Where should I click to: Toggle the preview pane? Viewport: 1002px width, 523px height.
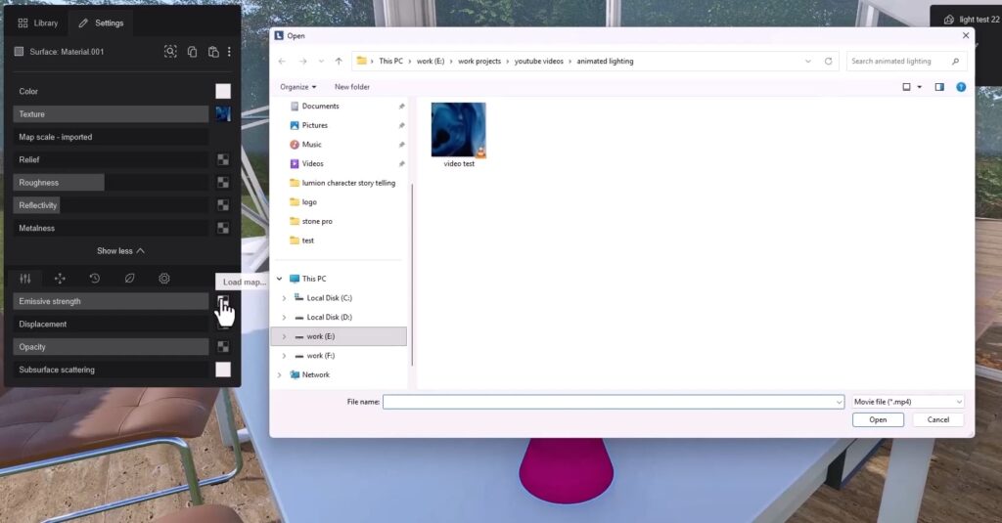point(939,87)
